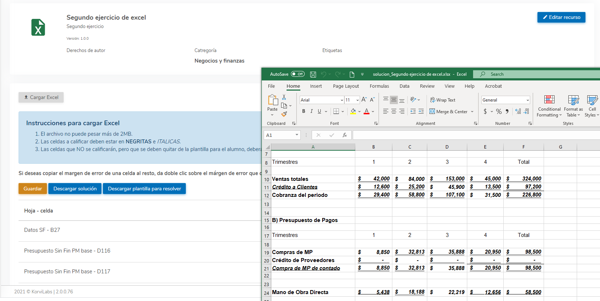Image resolution: width=600 pixels, height=301 pixels.
Task: Toggle the AutoSave switch
Action: click(297, 74)
